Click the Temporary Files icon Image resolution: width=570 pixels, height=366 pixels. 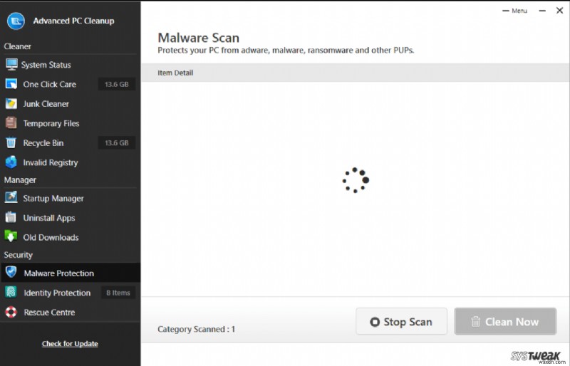point(11,123)
